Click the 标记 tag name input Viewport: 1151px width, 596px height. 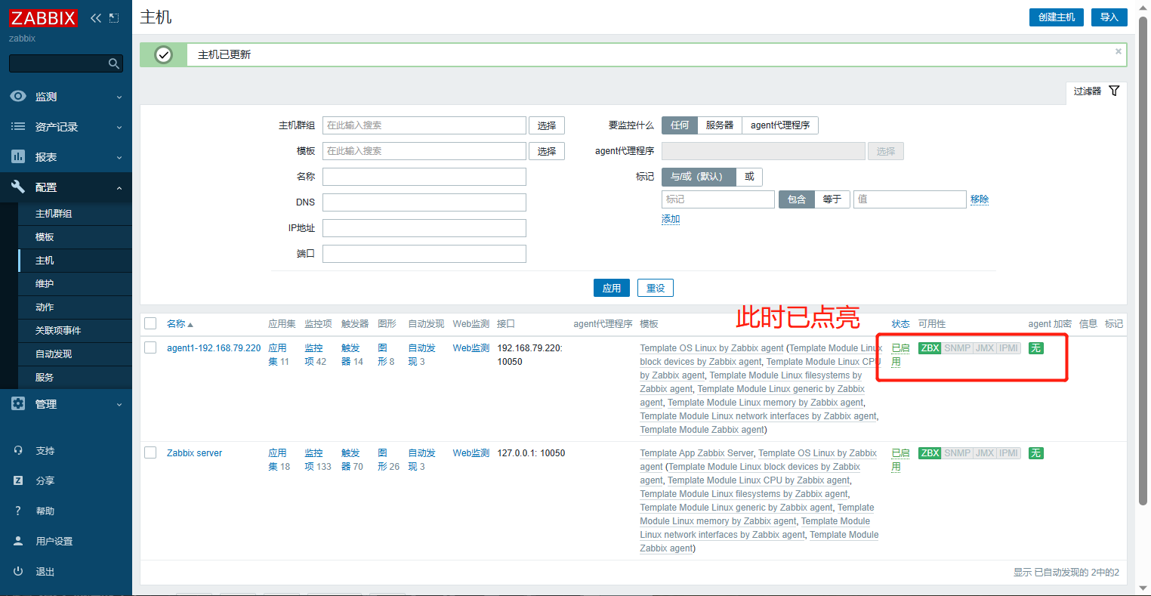(x=718, y=199)
